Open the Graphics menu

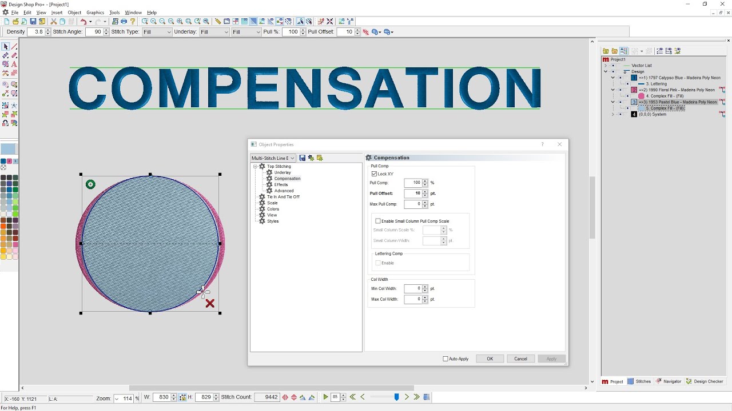[x=95, y=13]
